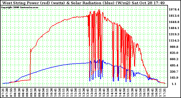Select the 1.1 y-axis minimum value
Image resolution: width=181 pixels, height=98 pixels.
(x=174, y=84)
